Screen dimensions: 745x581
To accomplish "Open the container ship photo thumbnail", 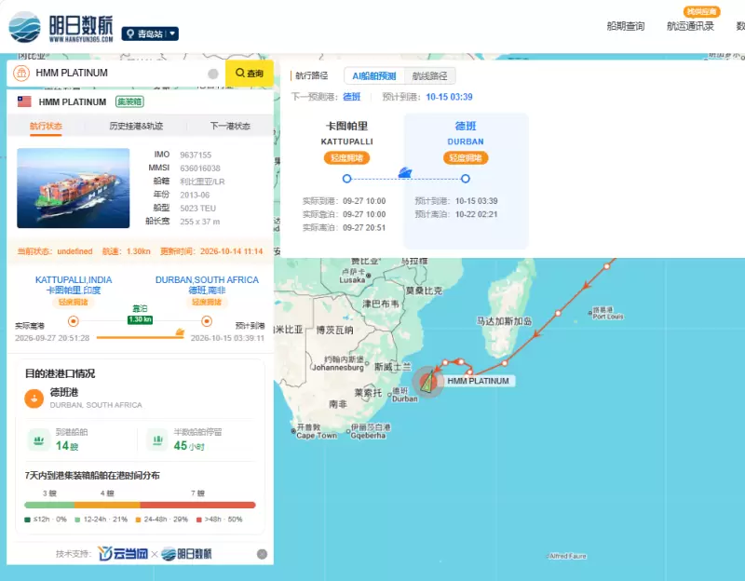I will [x=74, y=188].
